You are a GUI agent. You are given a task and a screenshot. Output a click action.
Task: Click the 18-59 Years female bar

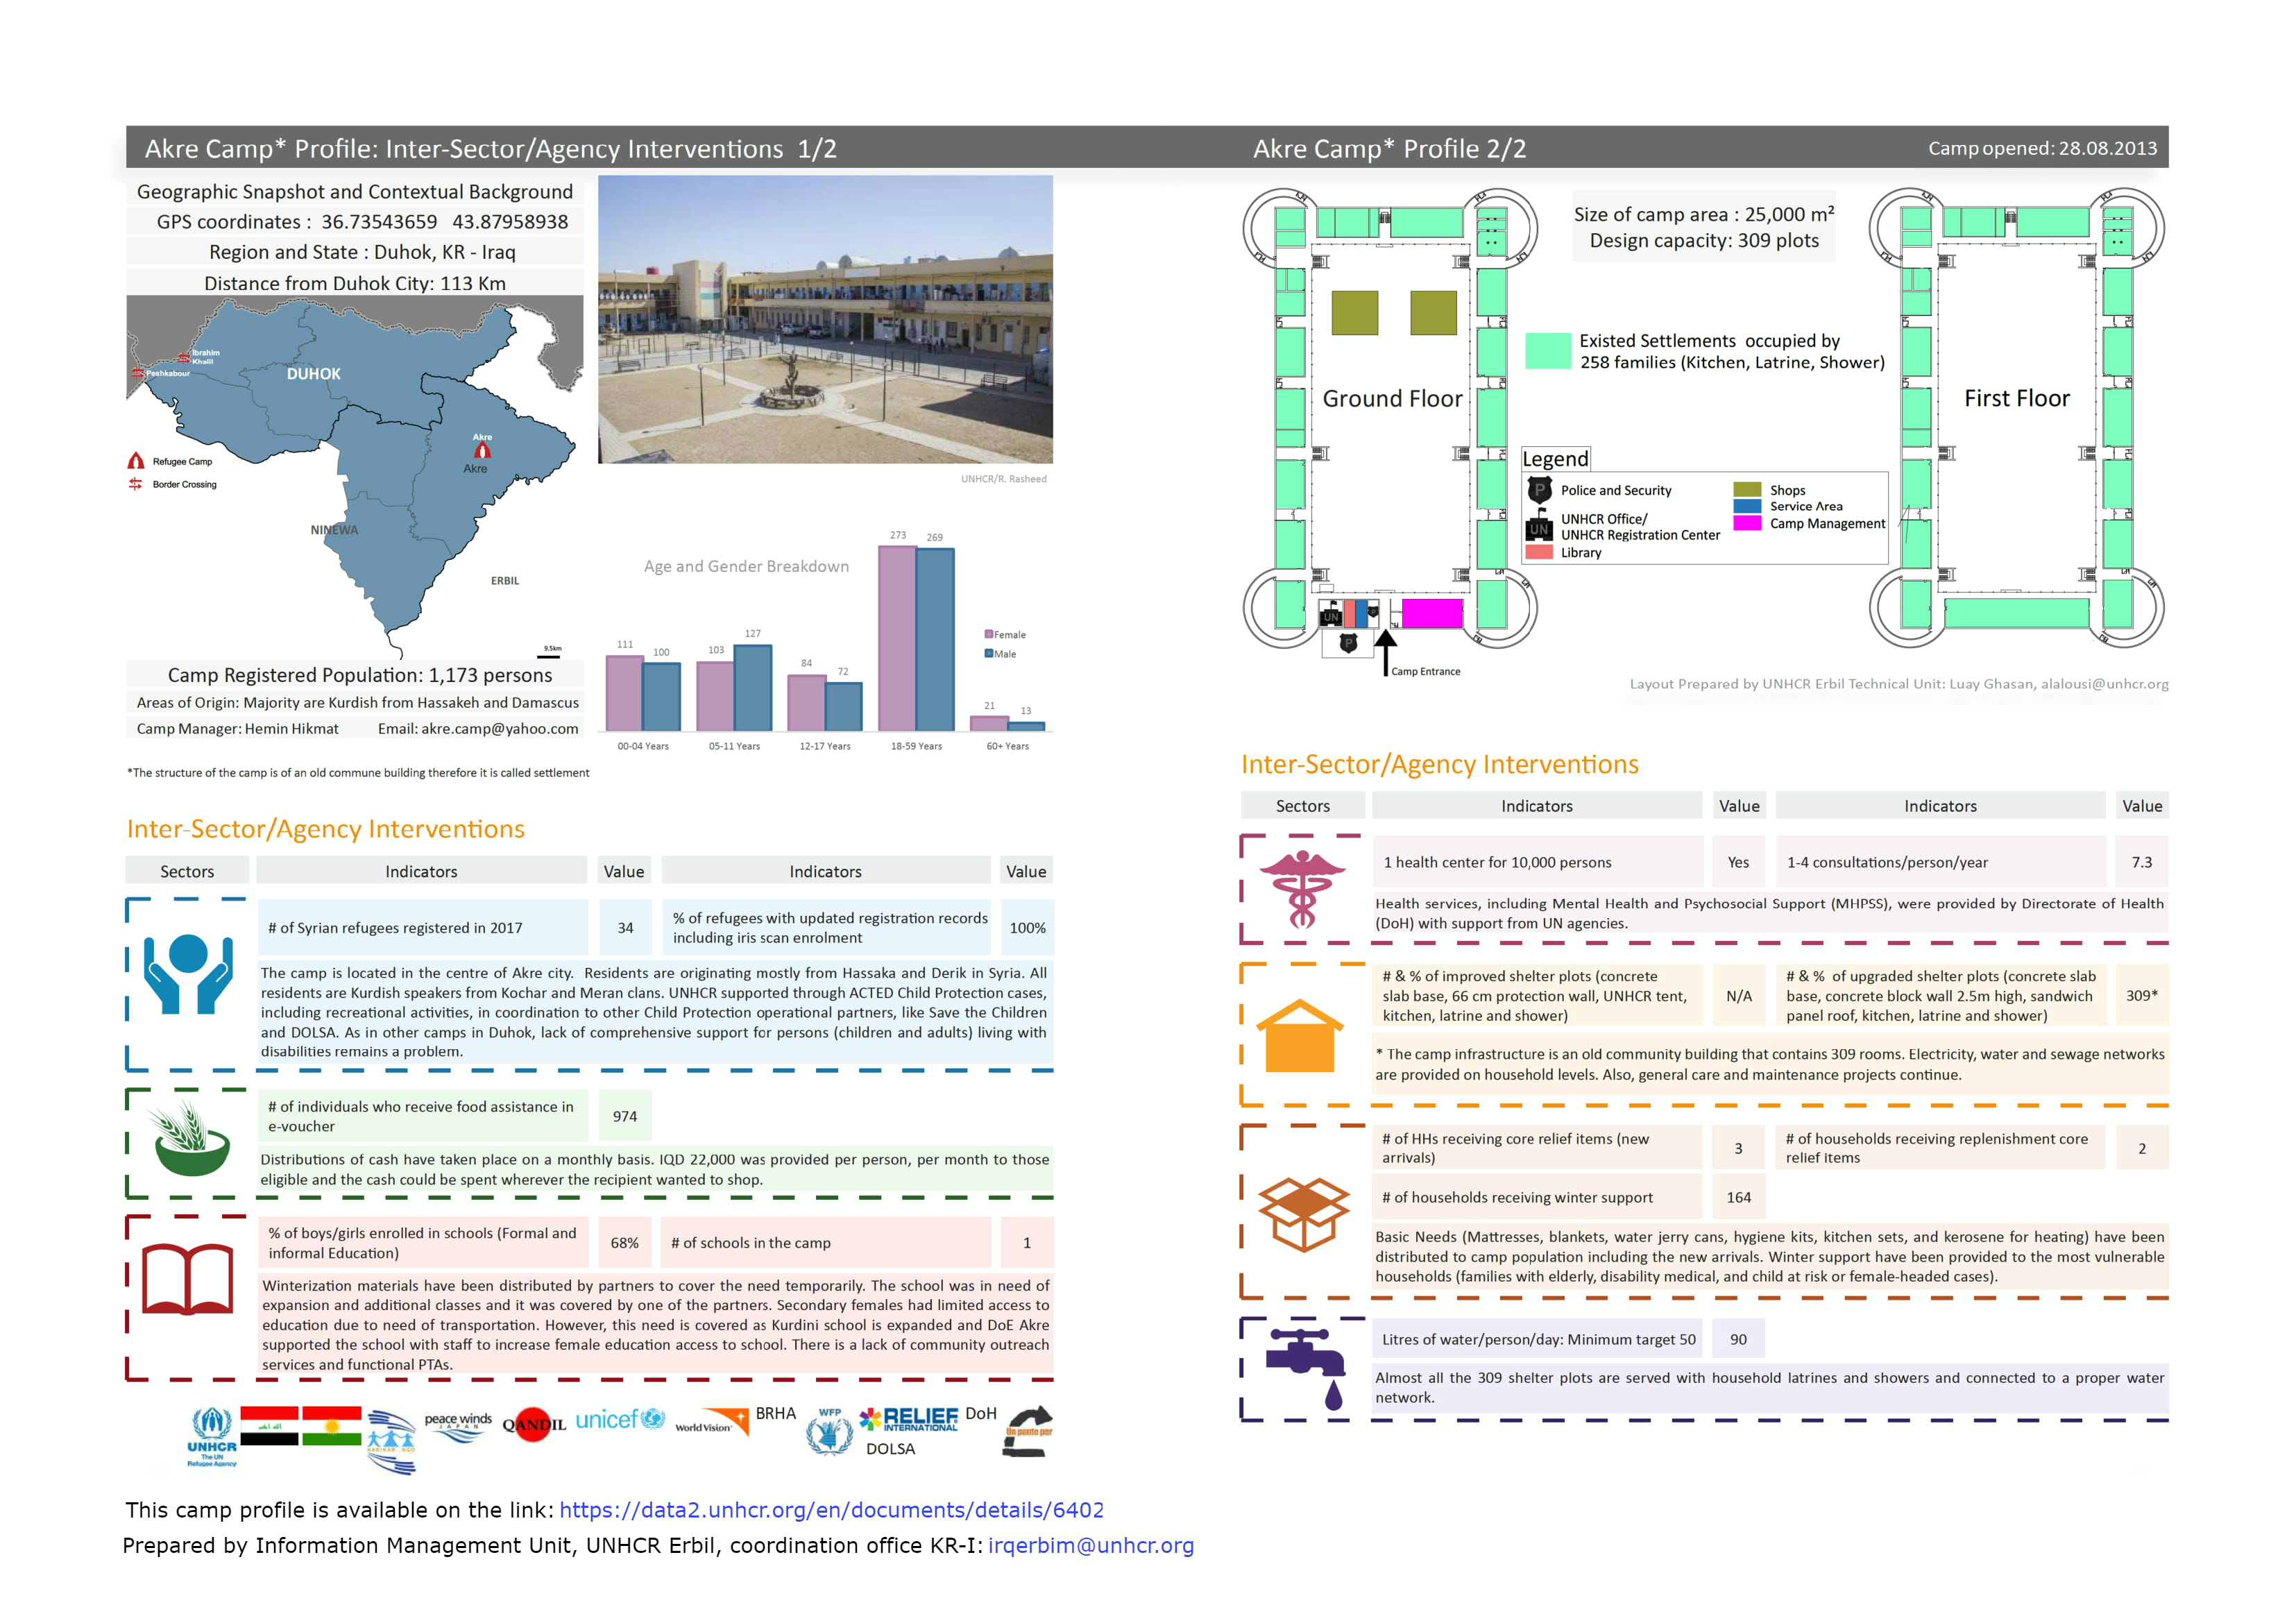click(x=897, y=638)
